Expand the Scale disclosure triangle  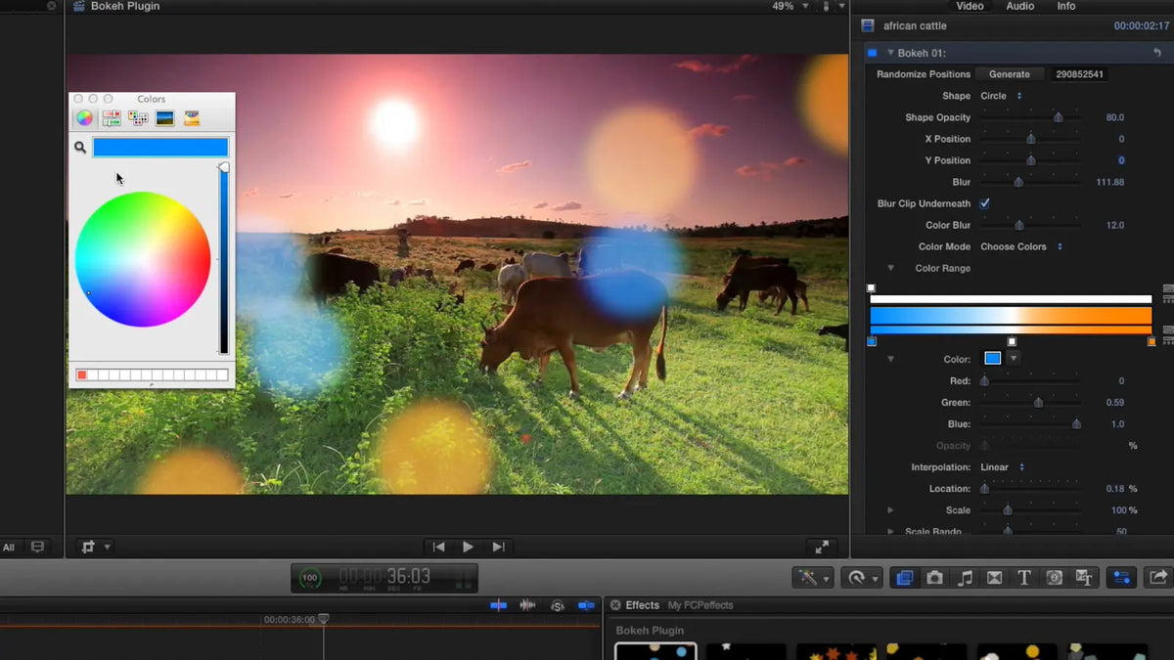(891, 510)
